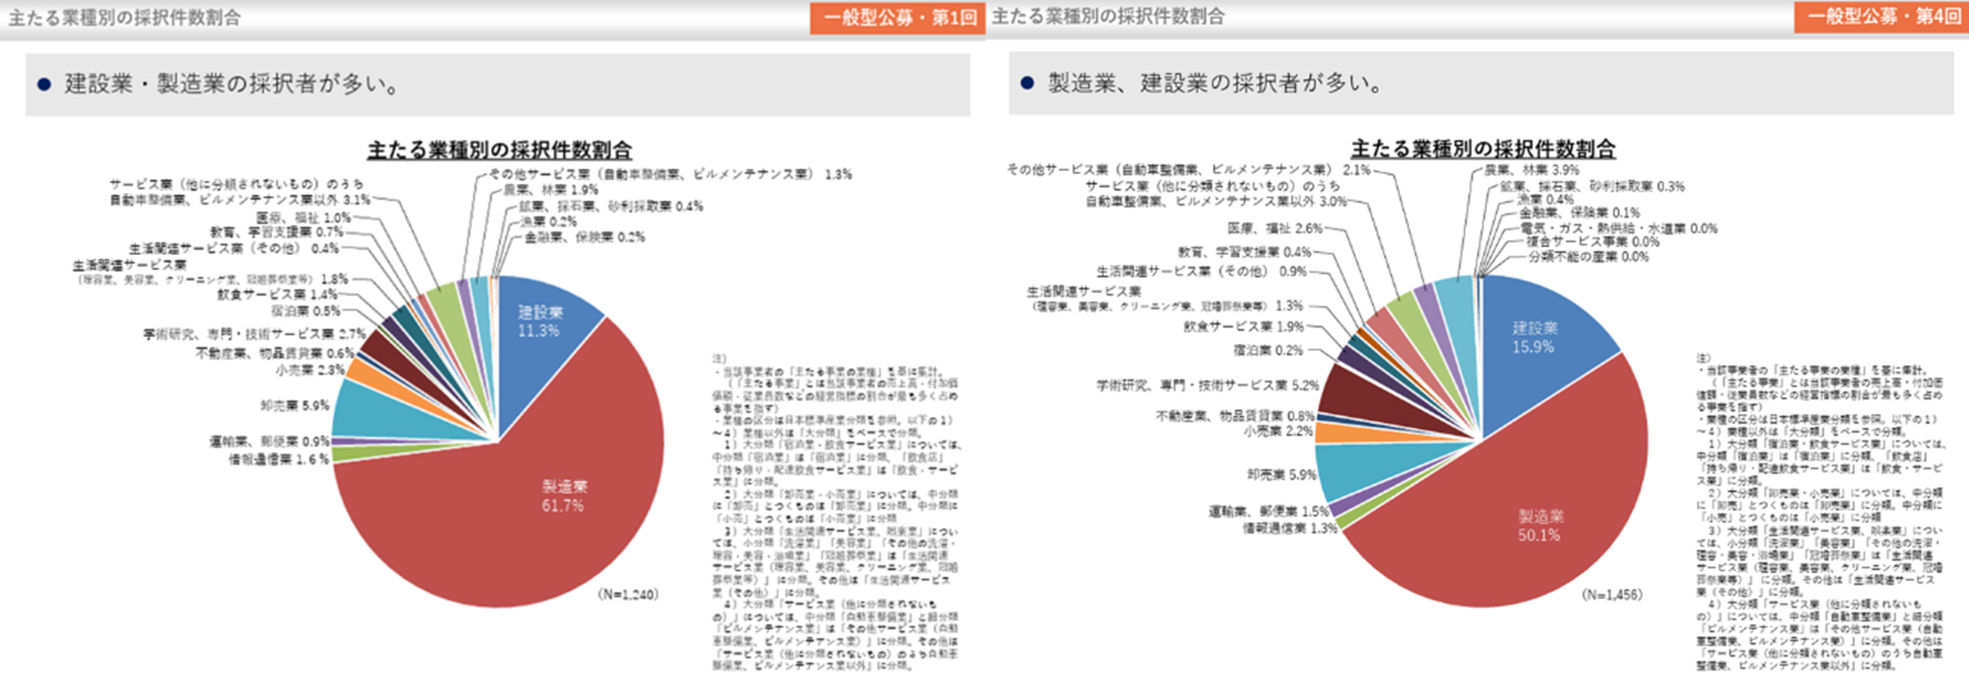Click underlined chart title above the 第1回 pie chart
1969x681 pixels.
click(499, 150)
